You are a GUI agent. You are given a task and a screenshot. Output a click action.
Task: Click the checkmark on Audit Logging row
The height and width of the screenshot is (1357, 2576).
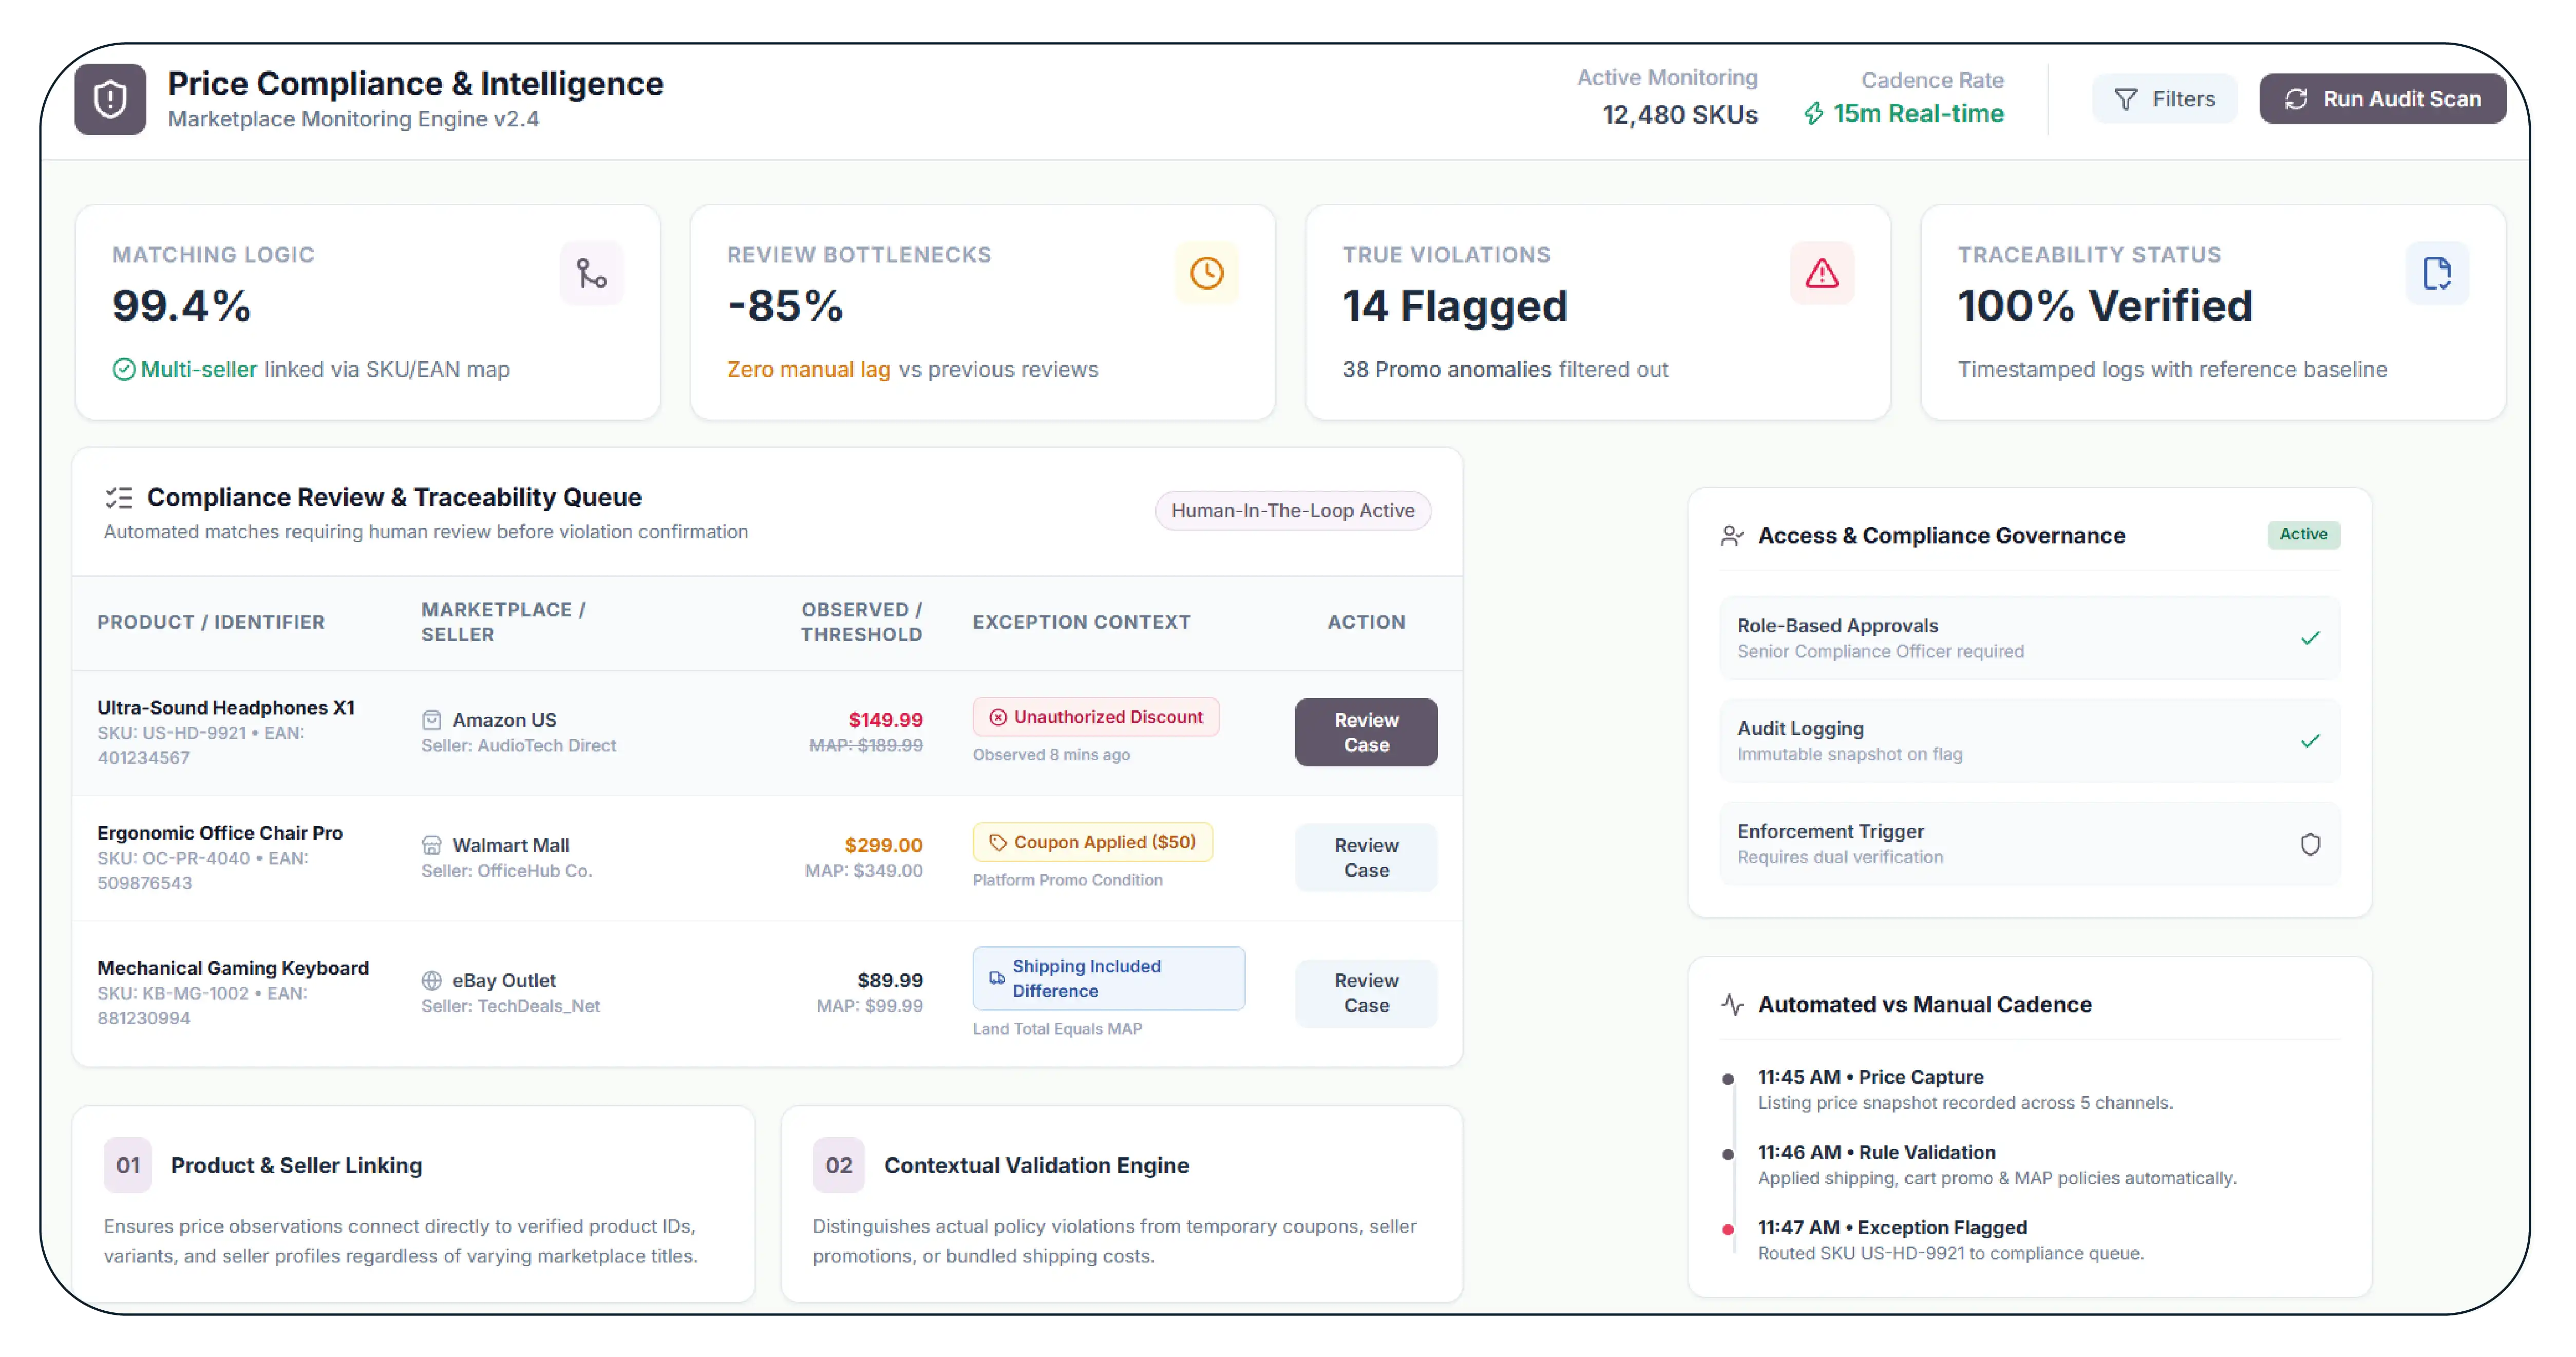click(x=2310, y=741)
